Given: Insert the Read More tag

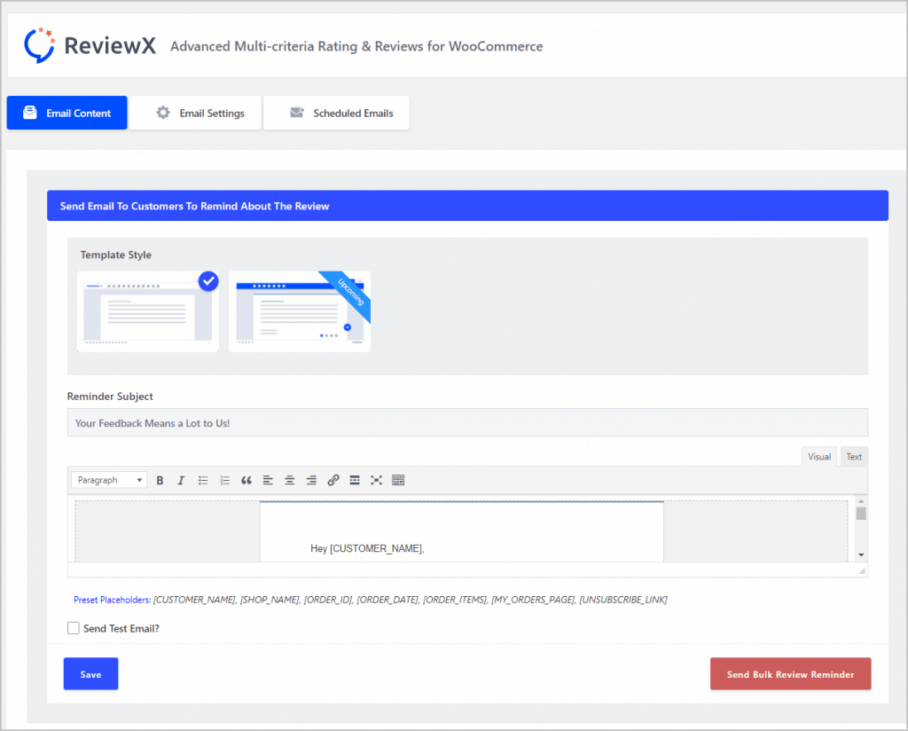Looking at the screenshot, I should 354,480.
